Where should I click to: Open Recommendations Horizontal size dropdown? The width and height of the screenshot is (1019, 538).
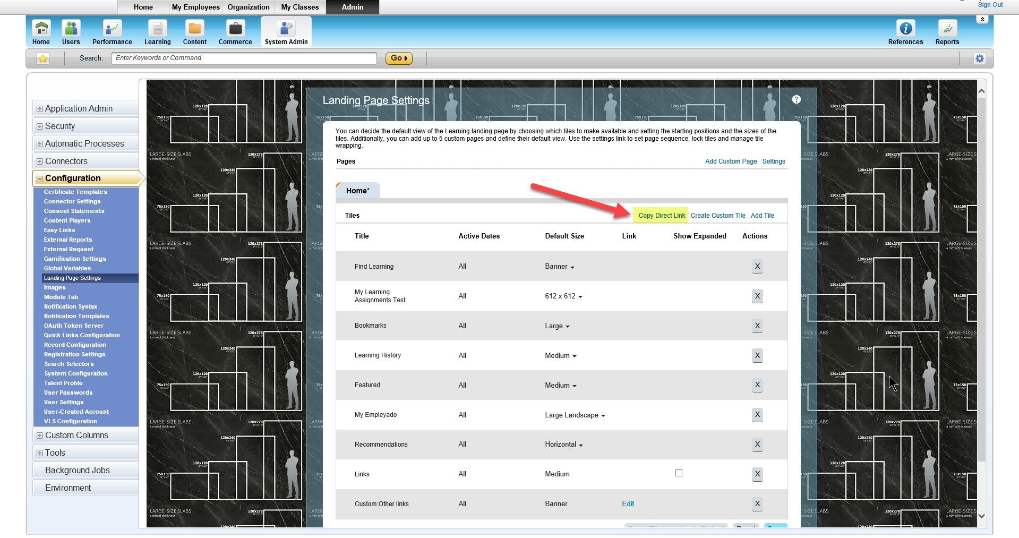pyautogui.click(x=564, y=445)
